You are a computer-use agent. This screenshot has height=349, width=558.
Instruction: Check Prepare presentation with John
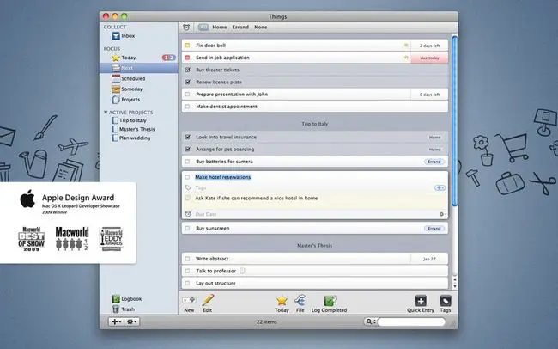tap(187, 95)
